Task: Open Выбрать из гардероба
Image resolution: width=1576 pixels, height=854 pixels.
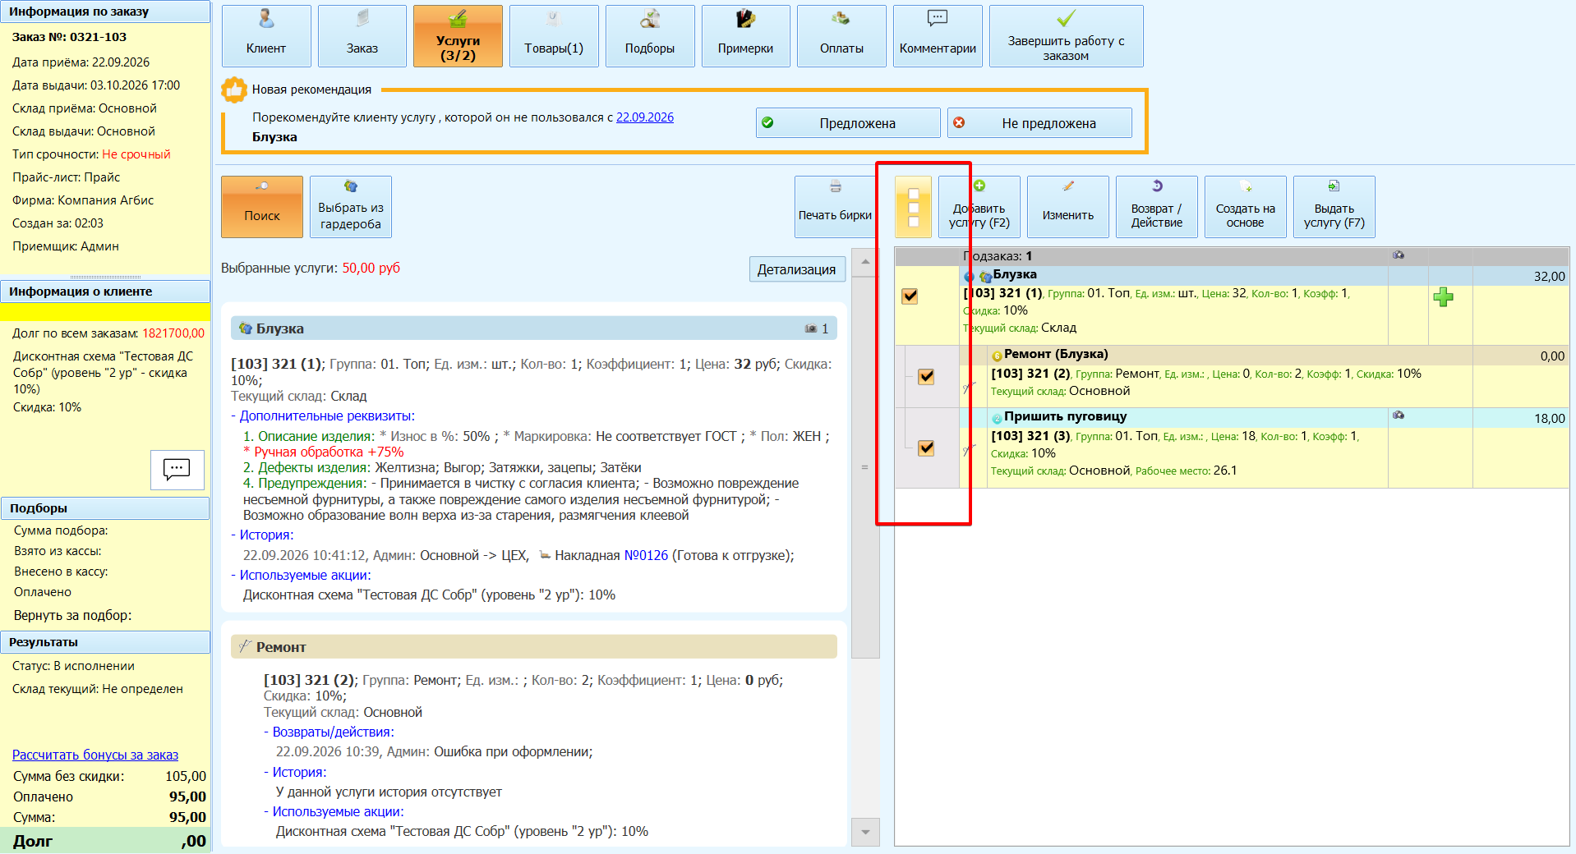Action: pos(351,207)
